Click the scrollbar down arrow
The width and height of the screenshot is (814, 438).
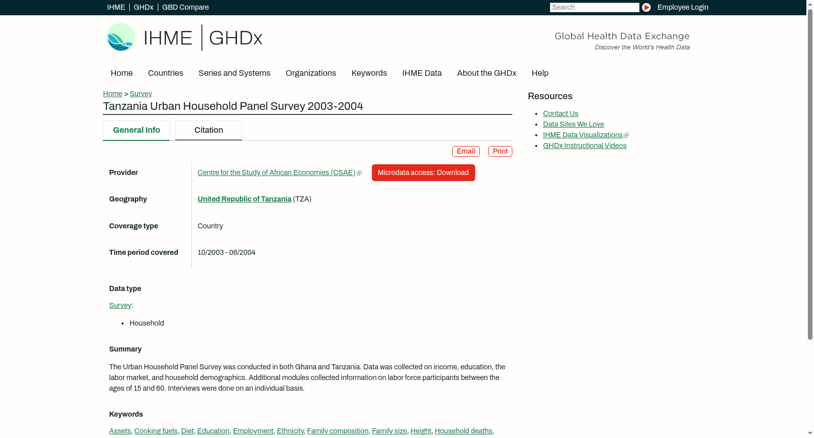(x=810, y=433)
